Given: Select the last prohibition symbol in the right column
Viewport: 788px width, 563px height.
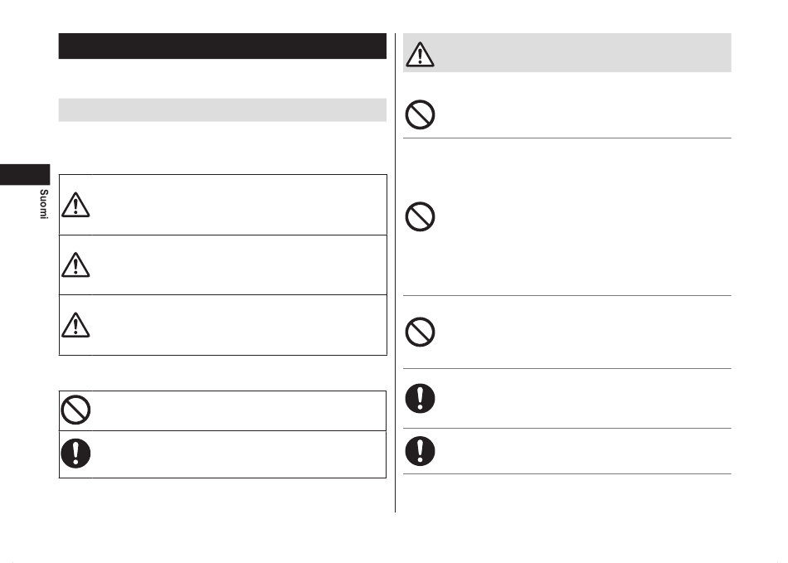Looking at the screenshot, I should click(421, 332).
